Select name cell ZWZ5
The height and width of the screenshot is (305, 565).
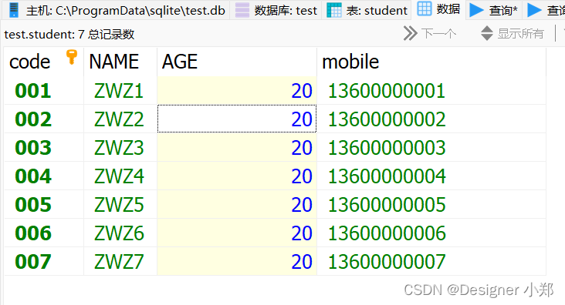coord(120,204)
